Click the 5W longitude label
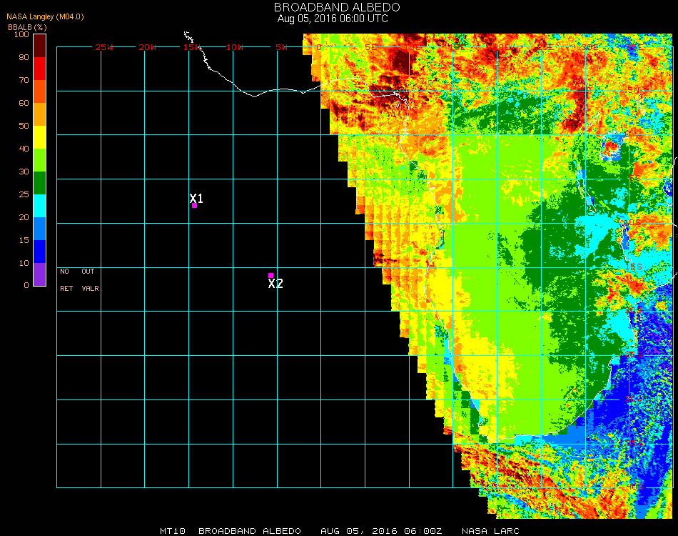The image size is (678, 536). pos(280,47)
